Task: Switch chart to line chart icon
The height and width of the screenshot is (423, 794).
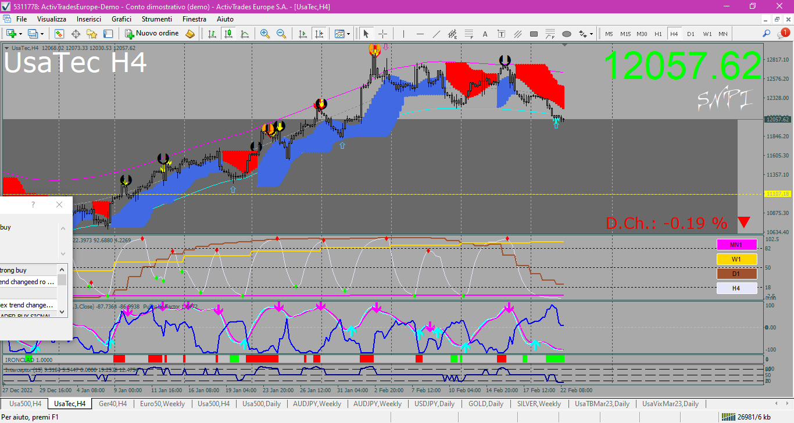Action: click(245, 34)
